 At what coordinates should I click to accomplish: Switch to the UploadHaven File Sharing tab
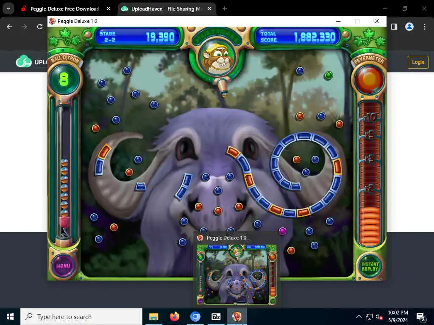coord(166,9)
